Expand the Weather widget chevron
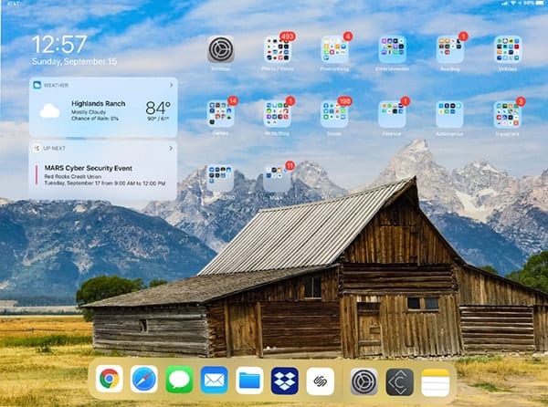The width and height of the screenshot is (548, 407). [172, 85]
